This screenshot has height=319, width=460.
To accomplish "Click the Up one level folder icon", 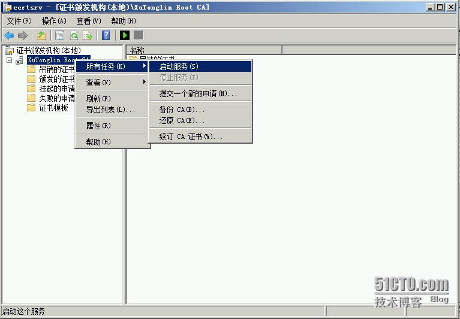I will coord(41,36).
